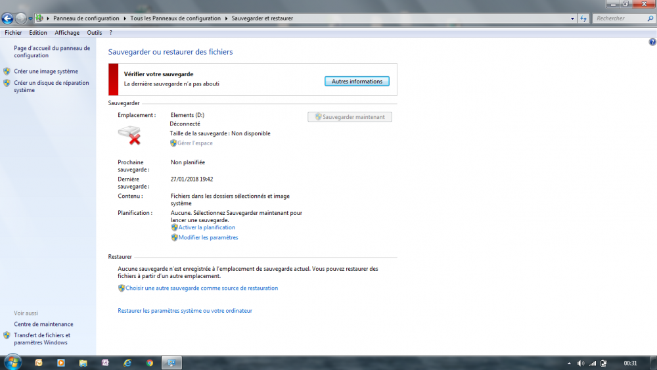Click the Rechercher search field
This screenshot has height=370, width=657.
620,18
